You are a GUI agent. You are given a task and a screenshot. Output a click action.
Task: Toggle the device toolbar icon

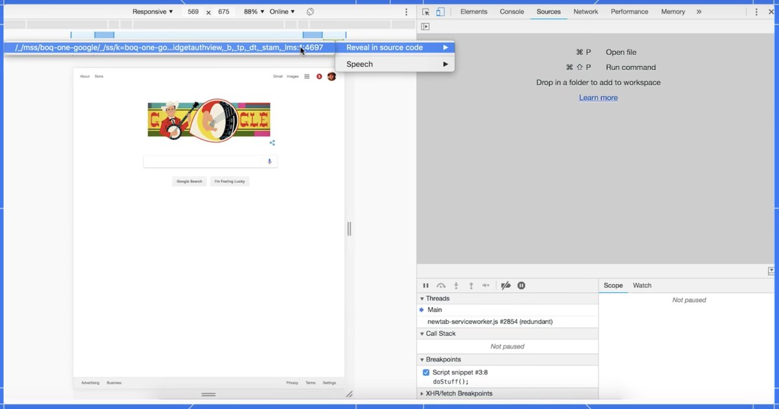coord(440,12)
